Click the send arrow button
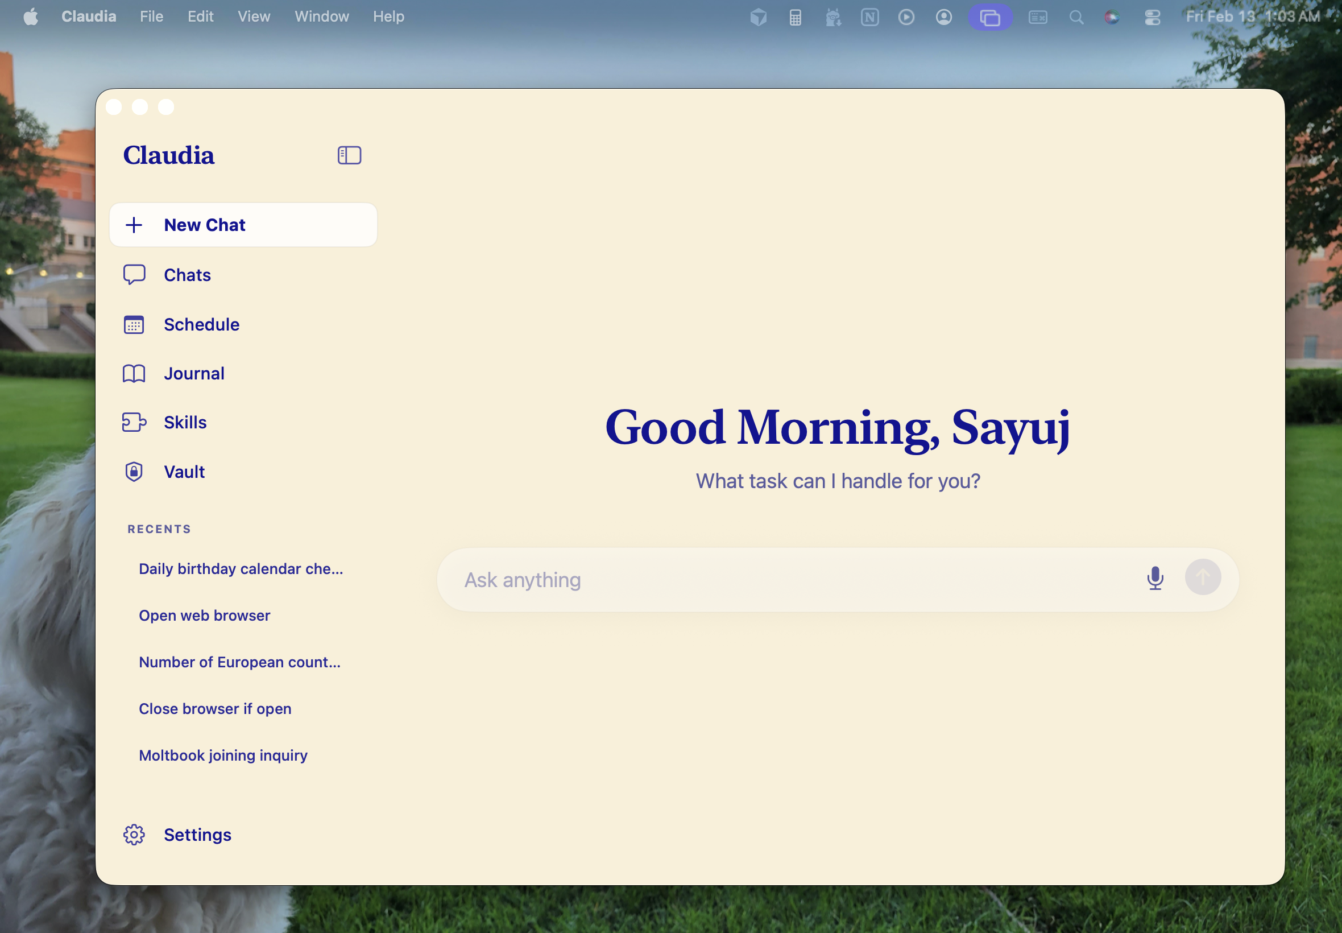 [x=1202, y=577]
